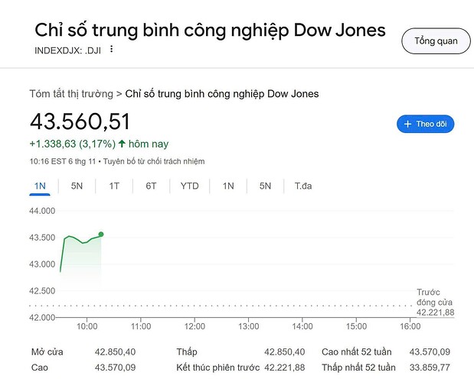Click the green dot at the chart line end
The width and height of the screenshot is (474, 382).
point(101,235)
